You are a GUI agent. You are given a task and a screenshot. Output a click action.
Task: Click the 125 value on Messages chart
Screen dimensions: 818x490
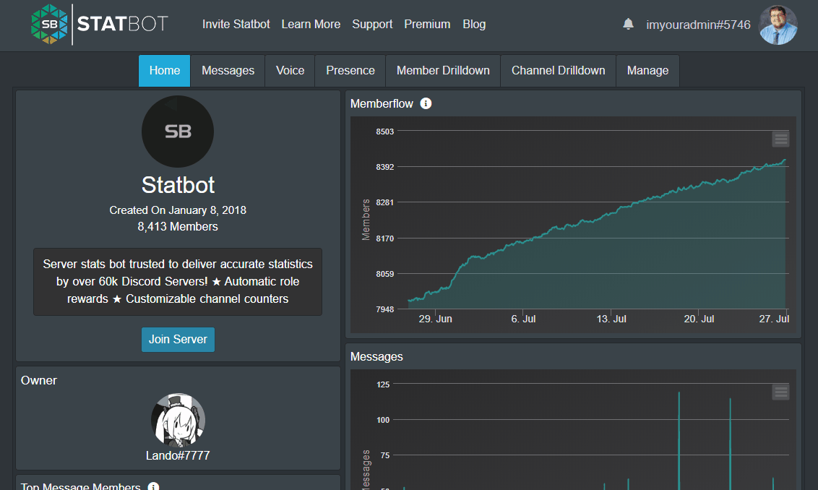383,384
